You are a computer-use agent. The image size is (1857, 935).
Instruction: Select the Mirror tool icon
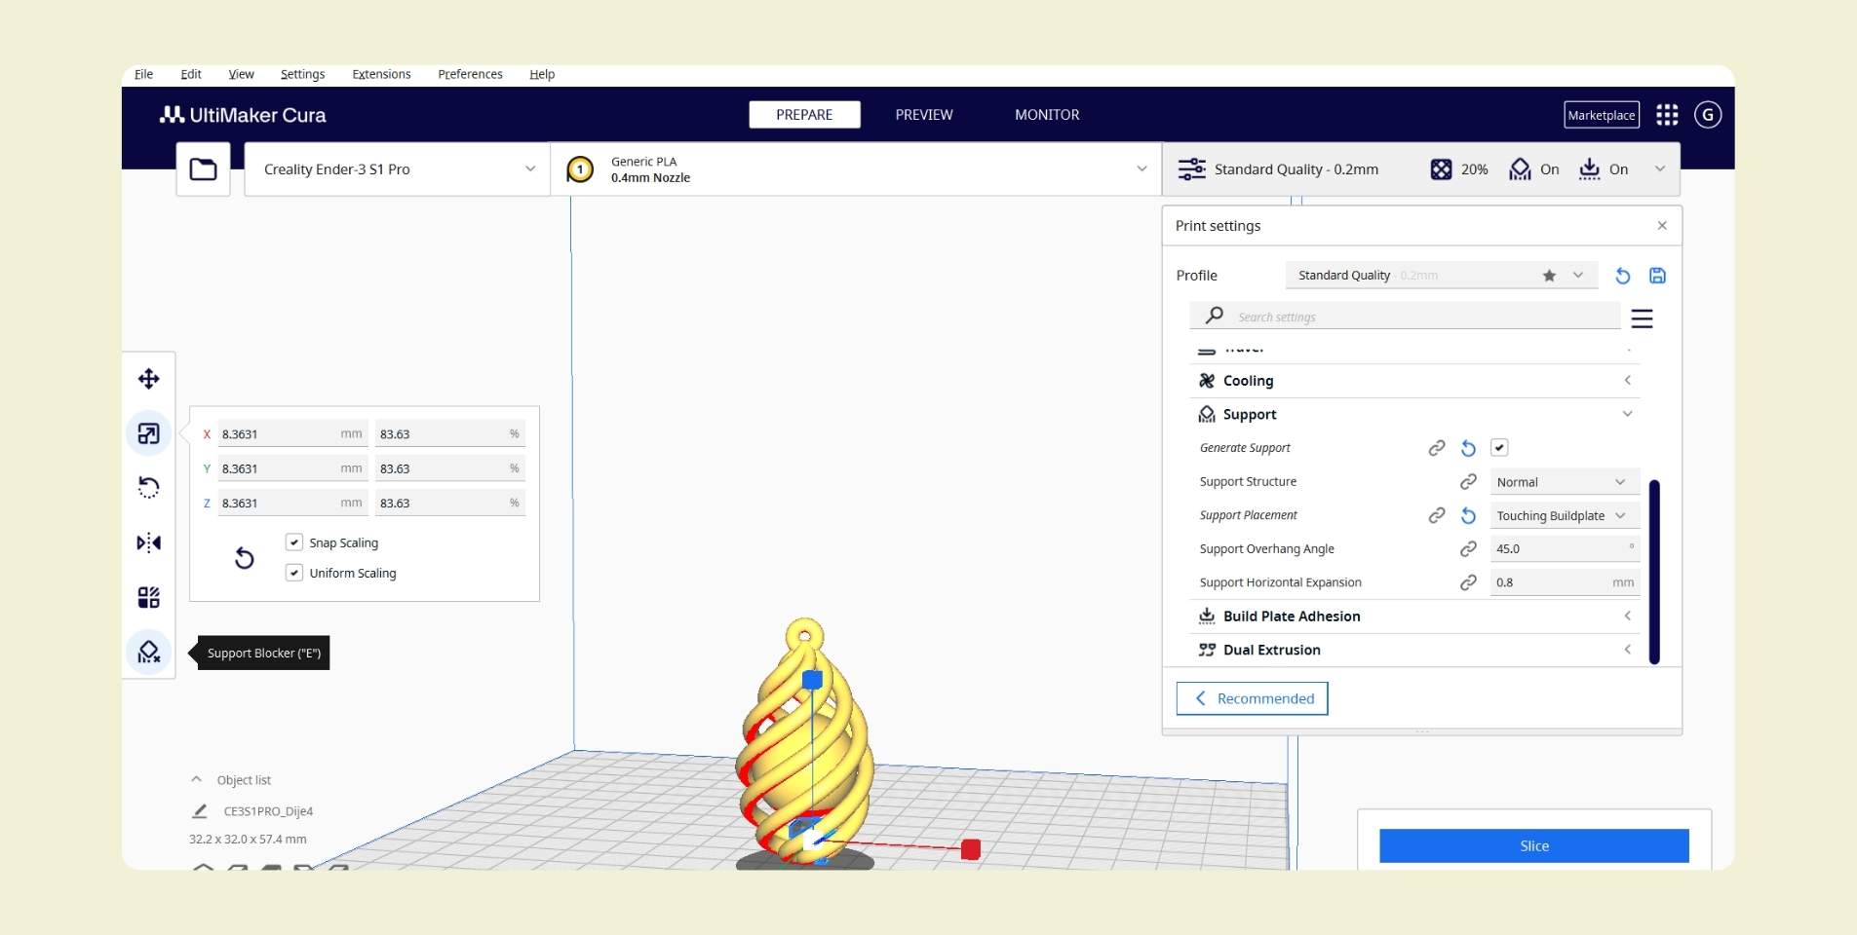coord(148,542)
